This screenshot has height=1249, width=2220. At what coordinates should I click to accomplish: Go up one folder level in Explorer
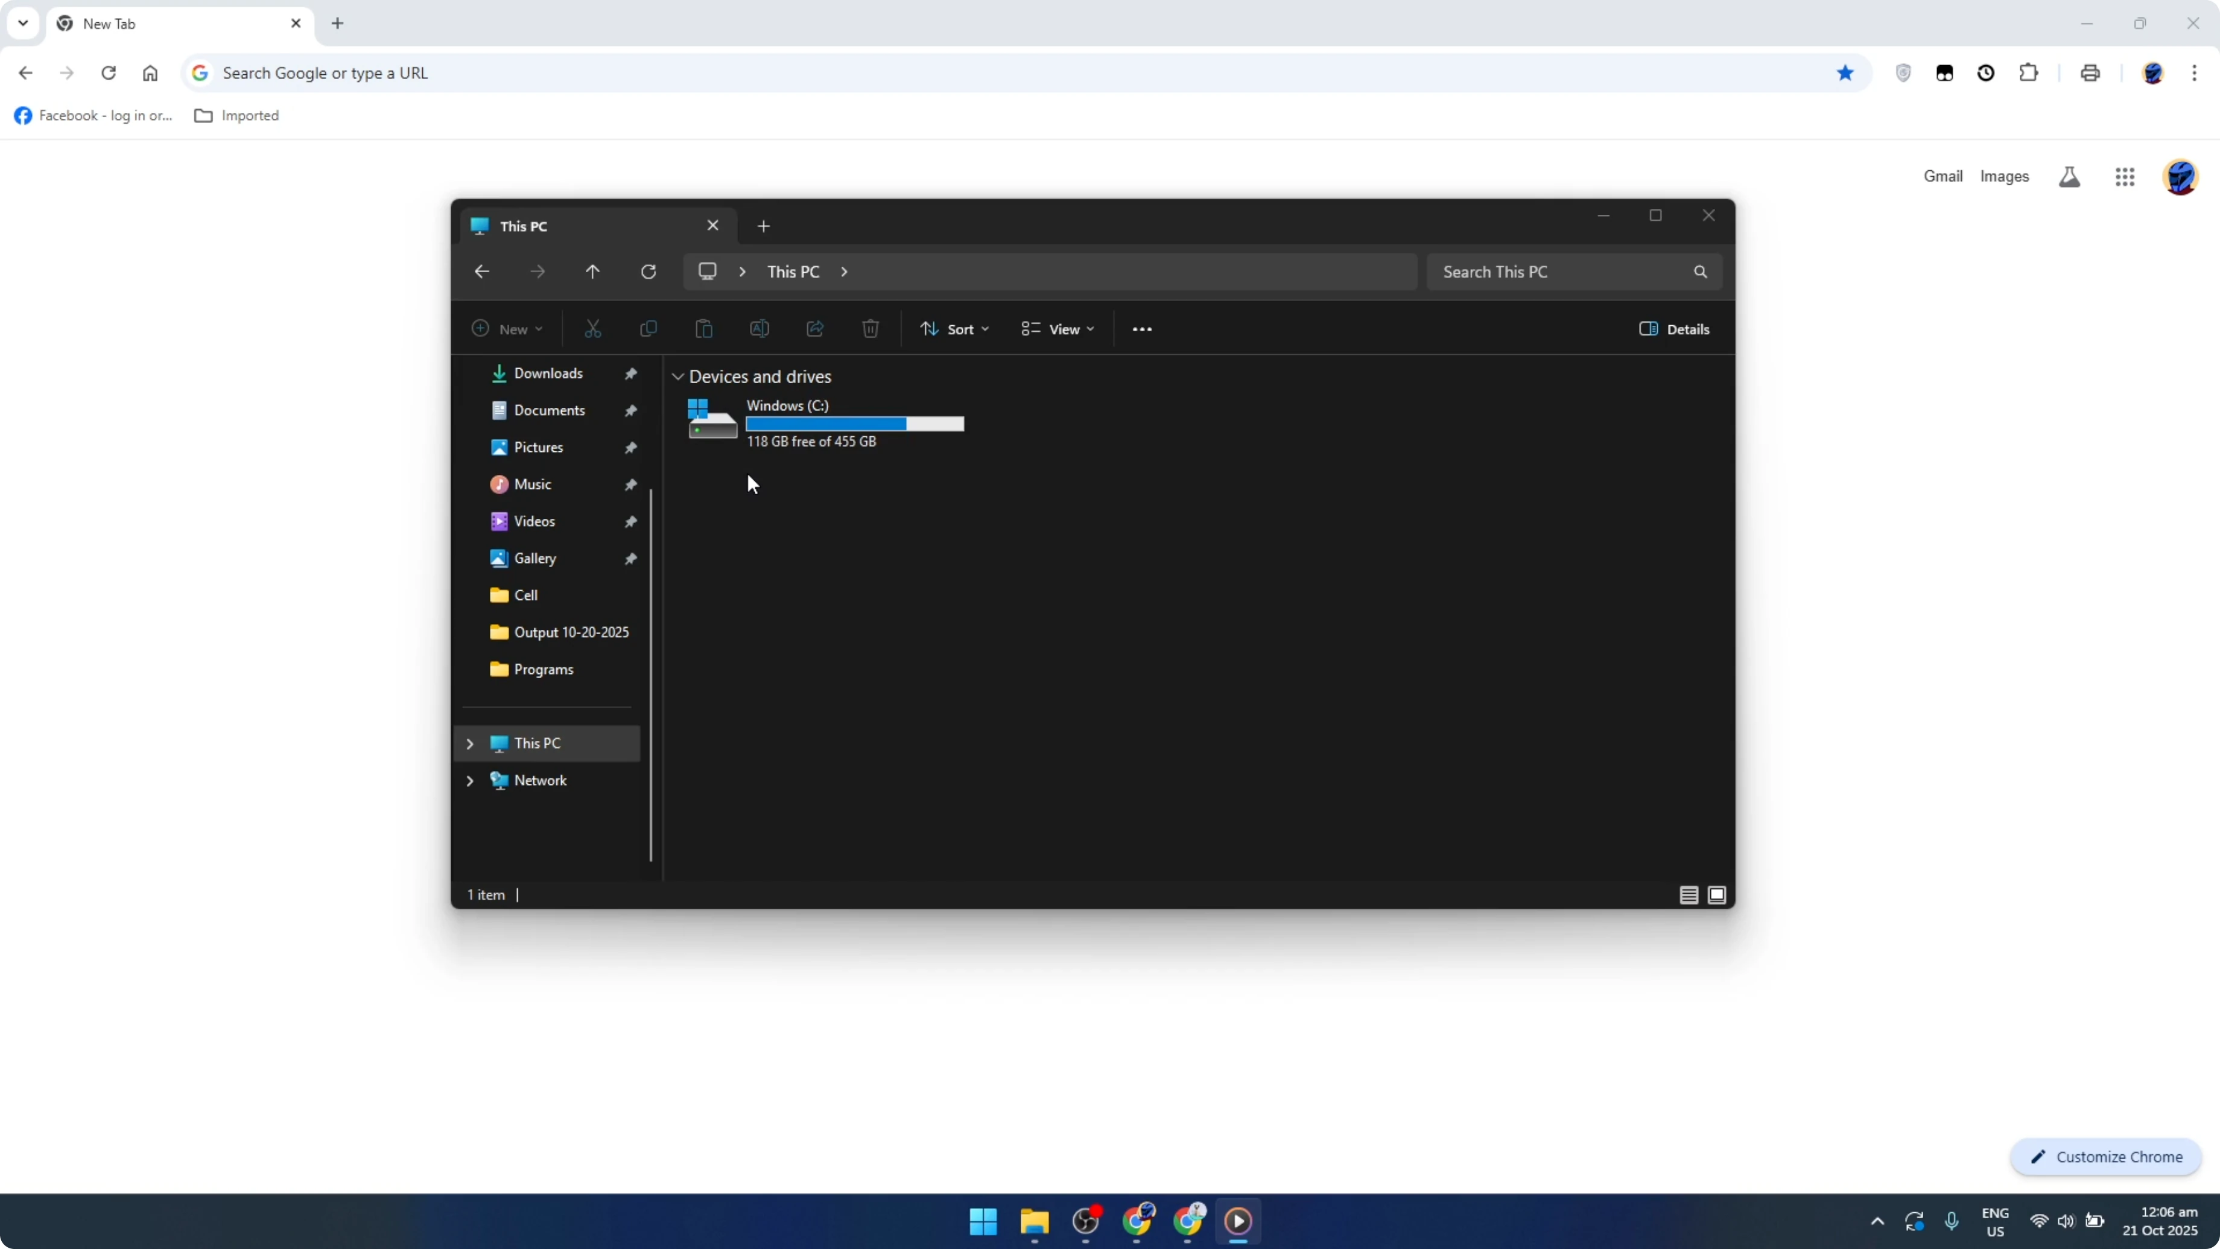point(593,272)
